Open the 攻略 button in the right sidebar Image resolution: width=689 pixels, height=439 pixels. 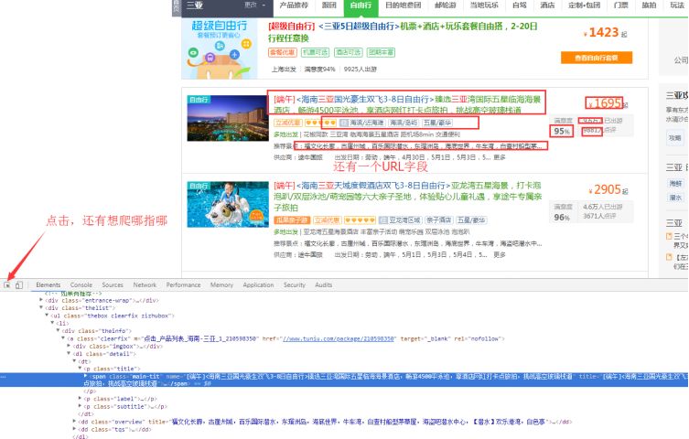tap(675, 138)
